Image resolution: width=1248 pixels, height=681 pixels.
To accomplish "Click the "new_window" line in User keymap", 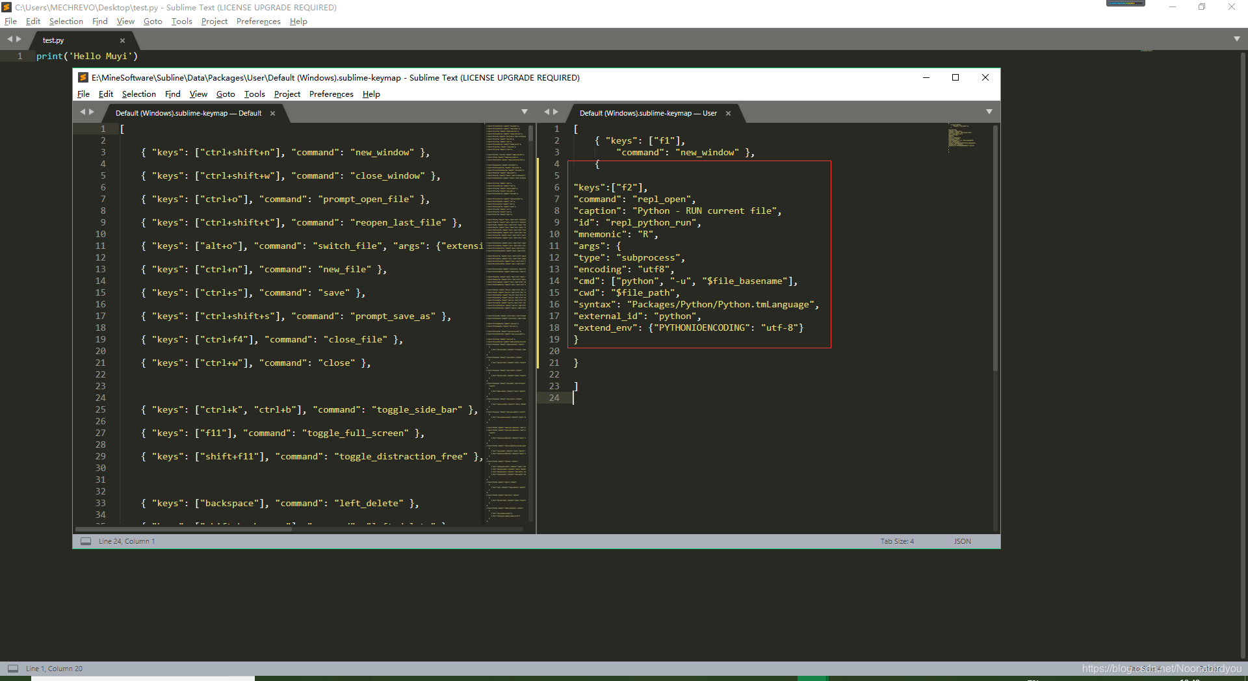I will pos(685,153).
